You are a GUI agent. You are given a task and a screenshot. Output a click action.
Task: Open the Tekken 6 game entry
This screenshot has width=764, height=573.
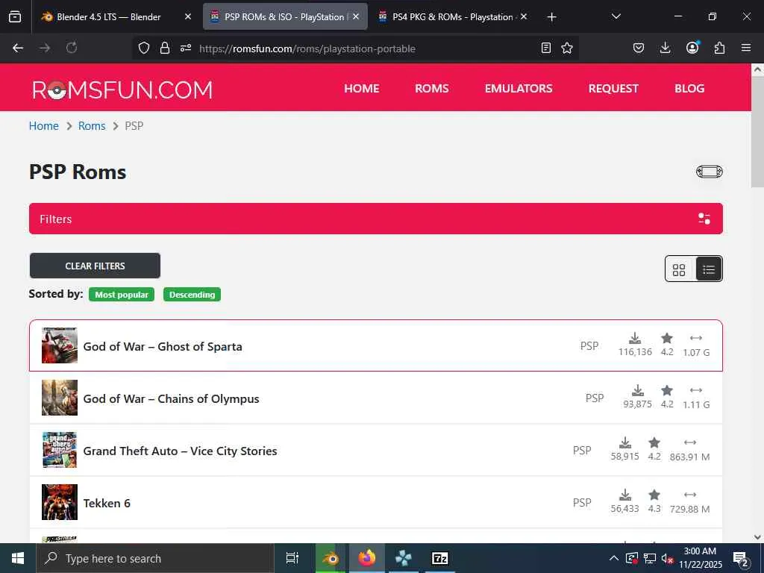(107, 503)
